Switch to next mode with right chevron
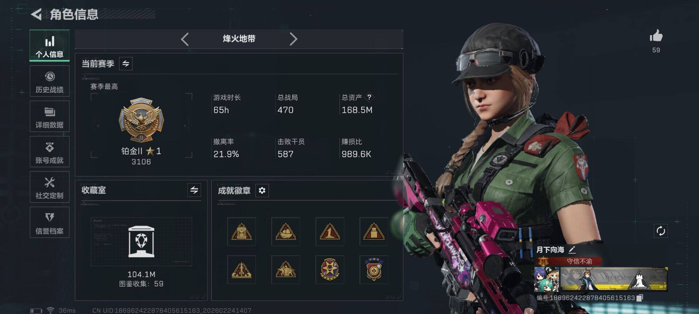The image size is (699, 314). pyautogui.click(x=293, y=39)
